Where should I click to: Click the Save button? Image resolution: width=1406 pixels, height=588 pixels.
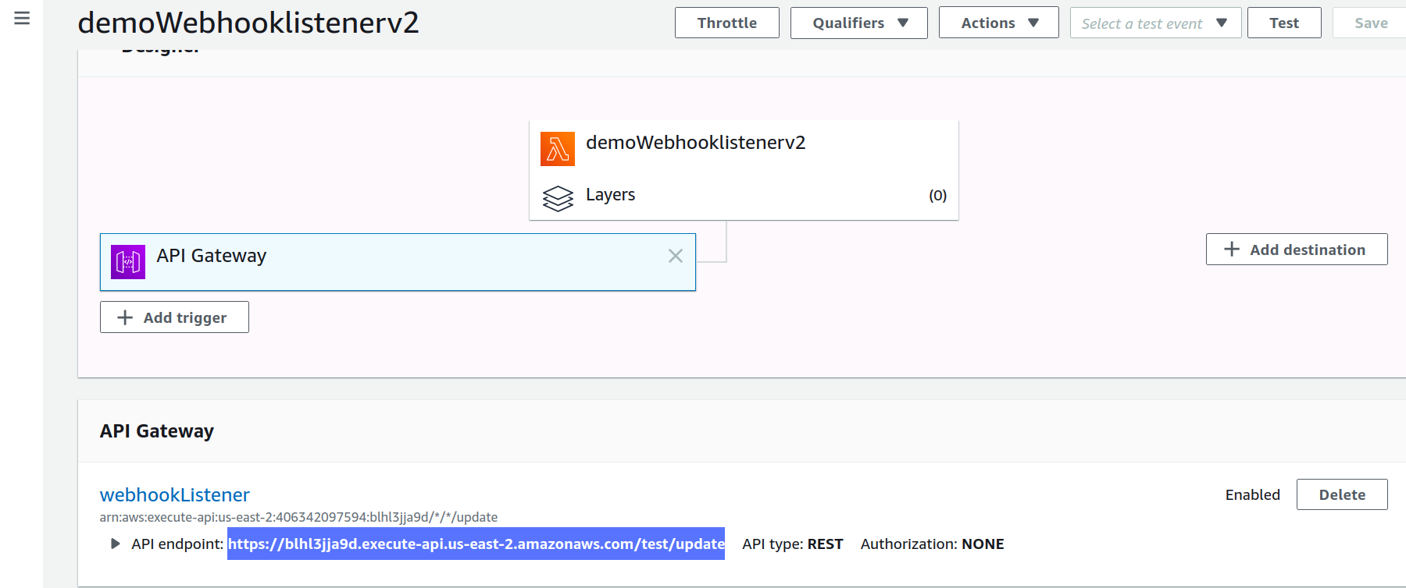pos(1371,23)
